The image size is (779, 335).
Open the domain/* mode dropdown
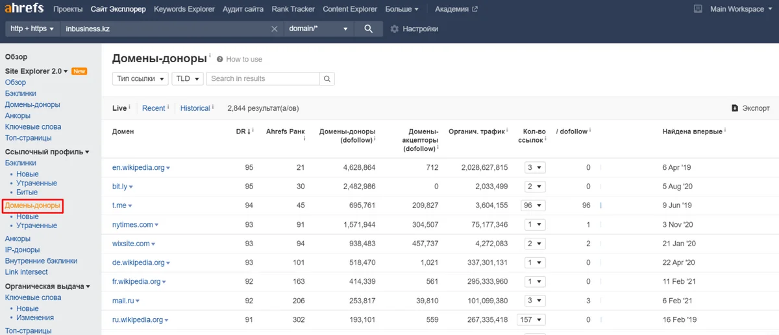pos(319,29)
